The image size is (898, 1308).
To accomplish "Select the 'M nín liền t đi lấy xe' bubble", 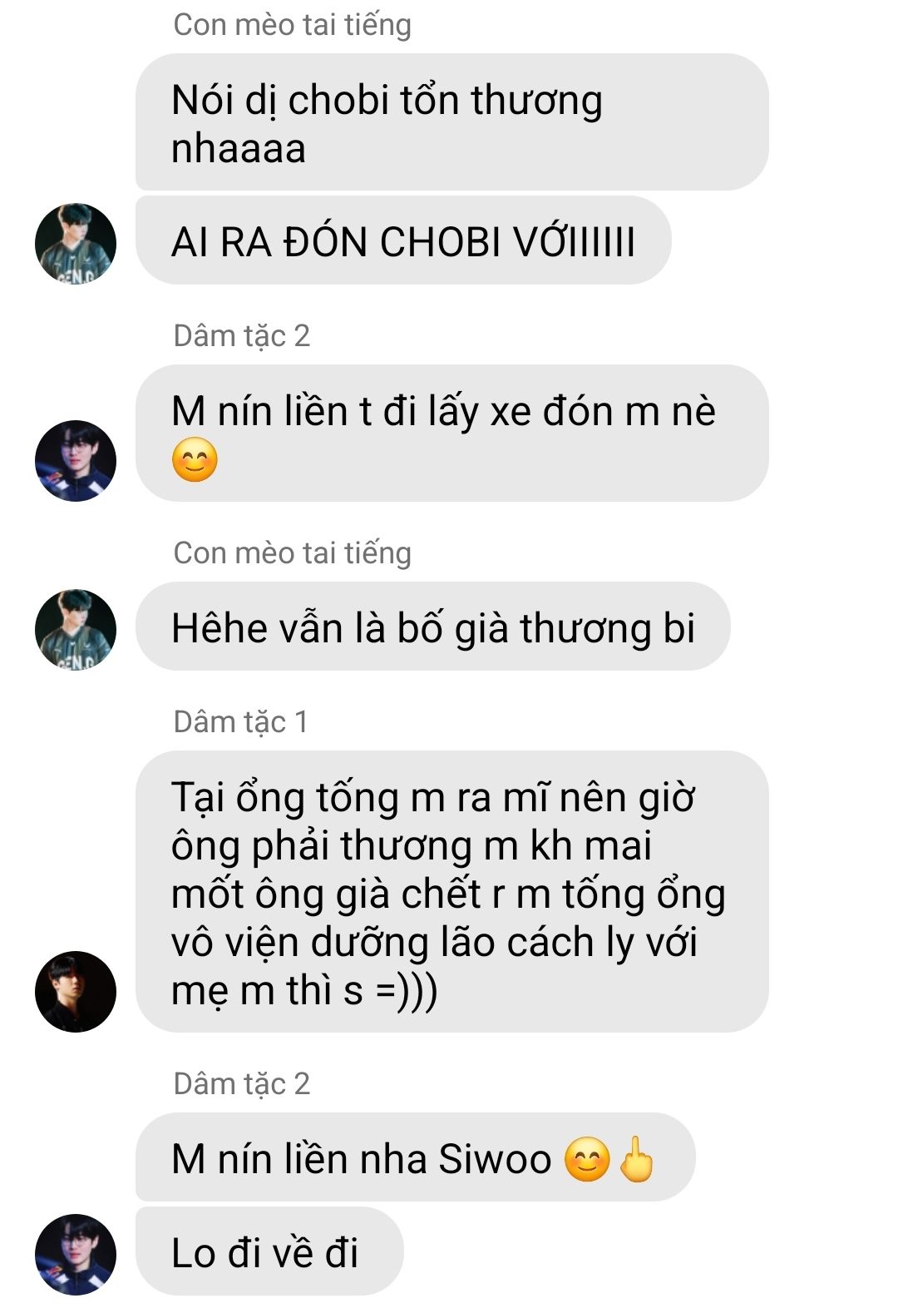I will (451, 433).
